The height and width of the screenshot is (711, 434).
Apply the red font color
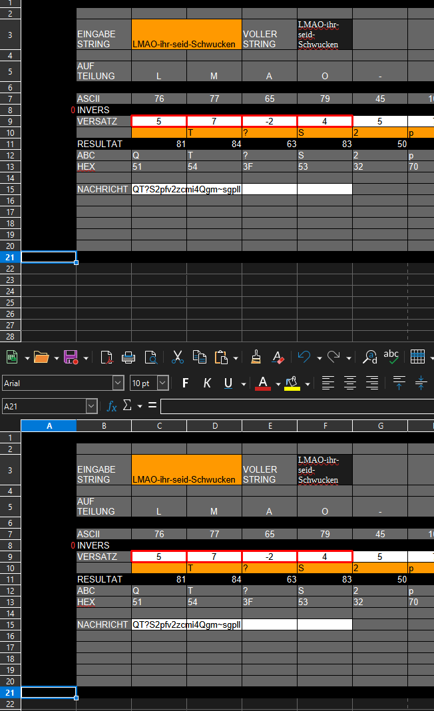(x=263, y=383)
